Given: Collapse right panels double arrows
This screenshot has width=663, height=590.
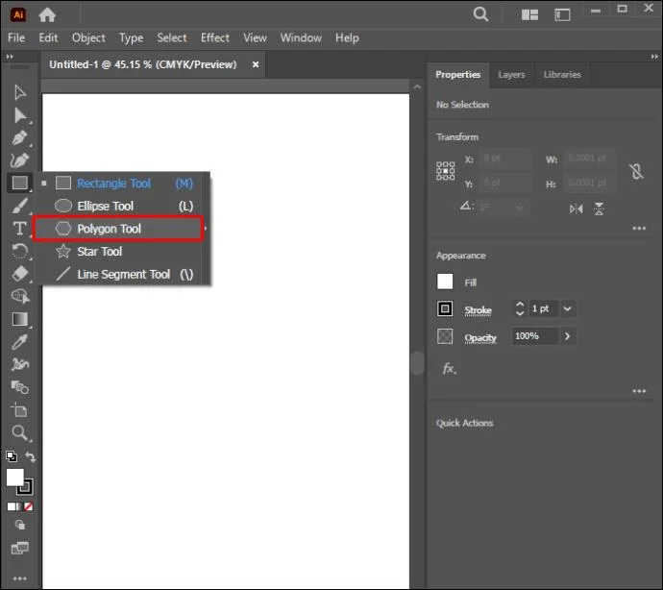Looking at the screenshot, I should pos(654,57).
